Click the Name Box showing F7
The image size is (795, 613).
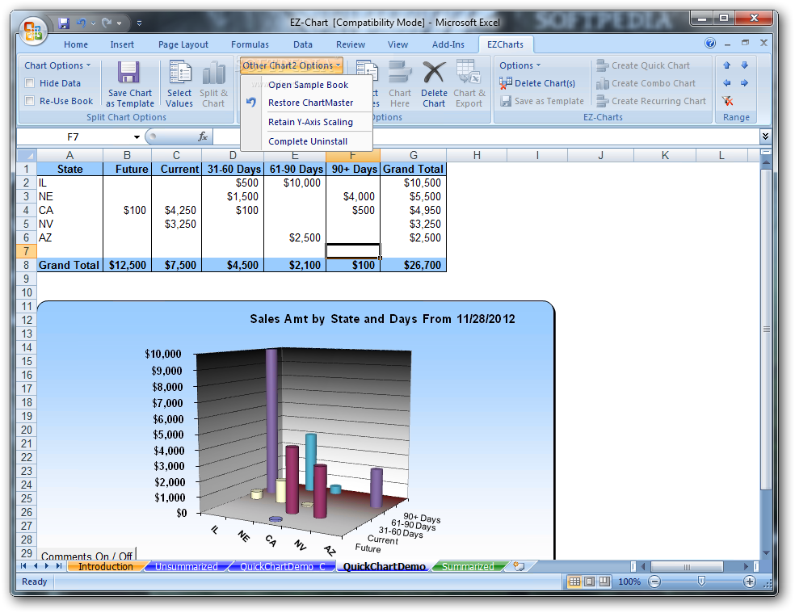coord(73,137)
